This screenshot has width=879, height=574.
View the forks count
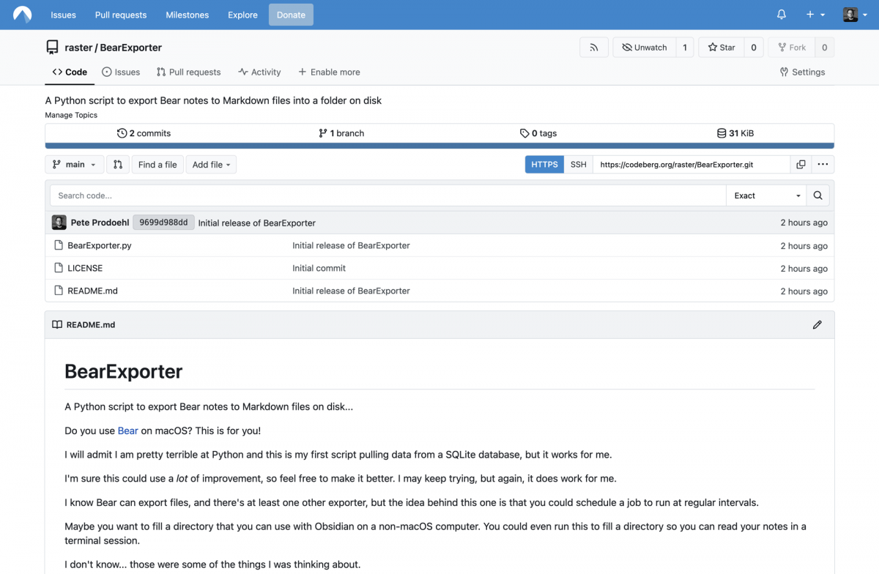(x=824, y=48)
